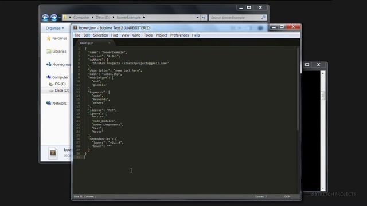Click the Sublime Text title bar icon
The width and height of the screenshot is (367, 206).
coord(75,28)
